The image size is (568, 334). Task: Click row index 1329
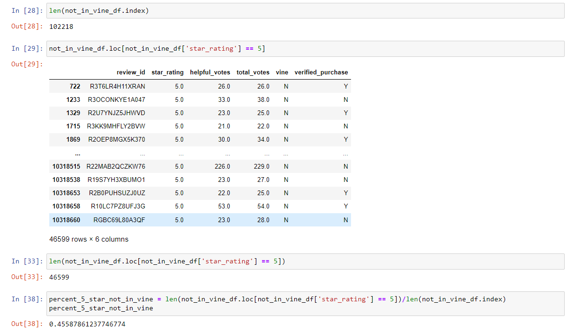point(73,113)
